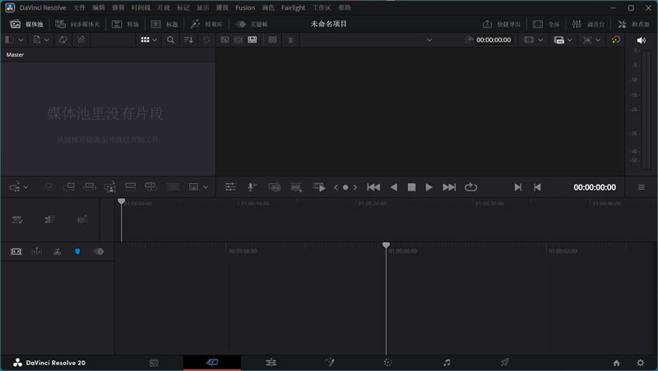Screen dimensions: 658x371
Task: Open the Media Pool panel
Action: tap(26, 25)
